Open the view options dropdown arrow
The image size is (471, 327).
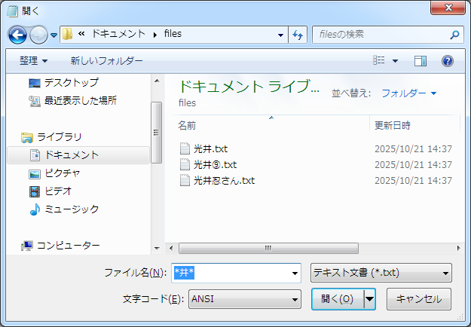coord(396,61)
